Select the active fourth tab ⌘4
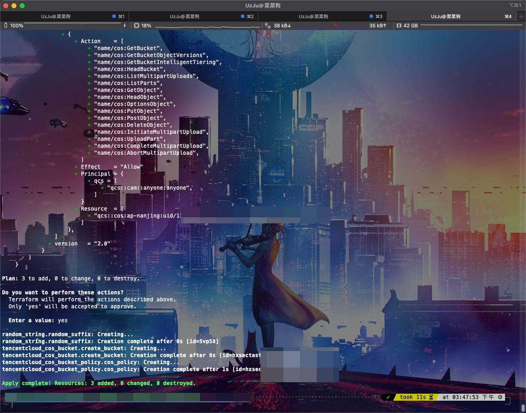The width and height of the screenshot is (526, 413). pyautogui.click(x=451, y=16)
